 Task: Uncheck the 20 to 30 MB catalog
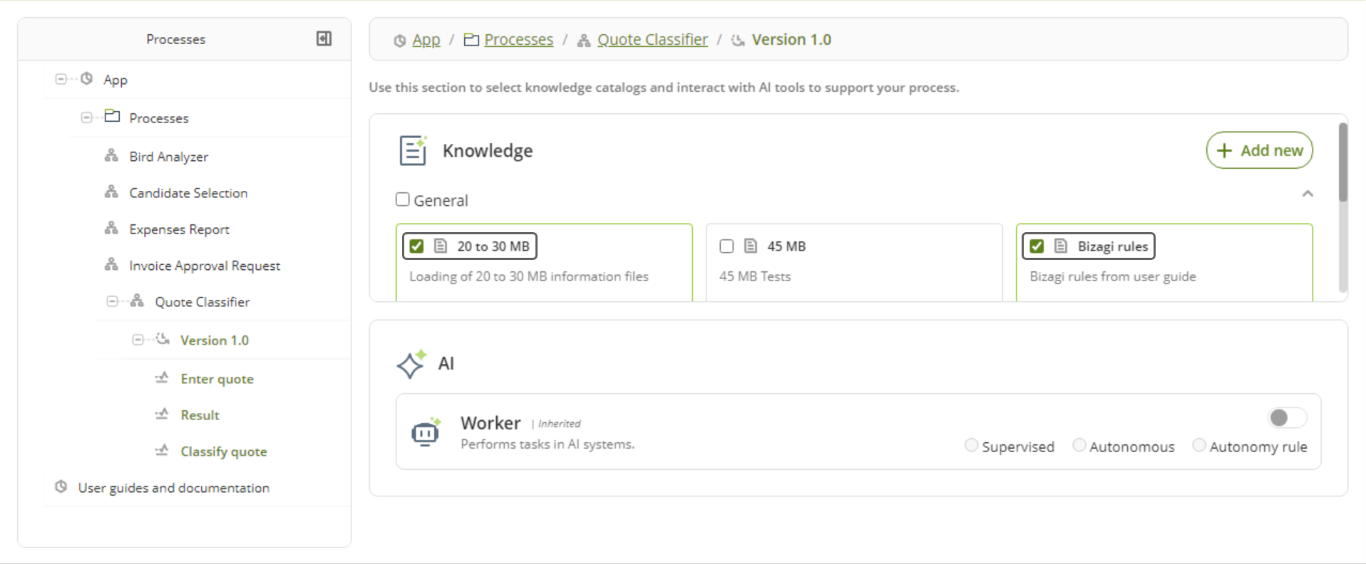(417, 246)
